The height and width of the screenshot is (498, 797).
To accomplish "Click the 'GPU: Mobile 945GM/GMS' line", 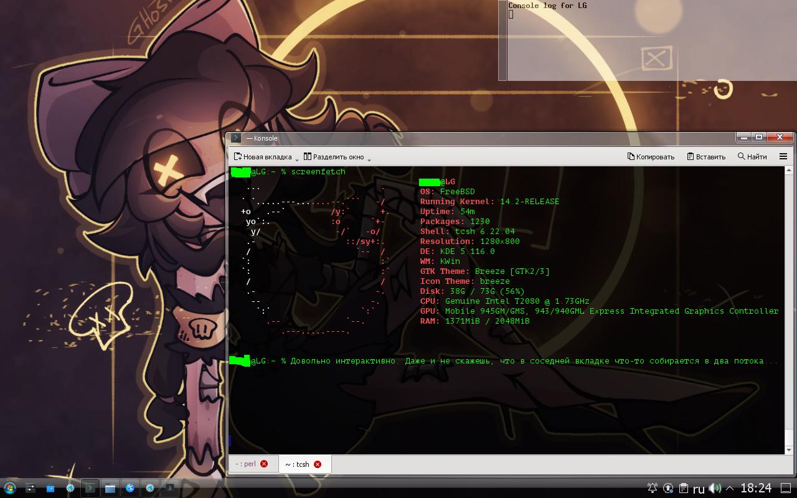I will (600, 311).
